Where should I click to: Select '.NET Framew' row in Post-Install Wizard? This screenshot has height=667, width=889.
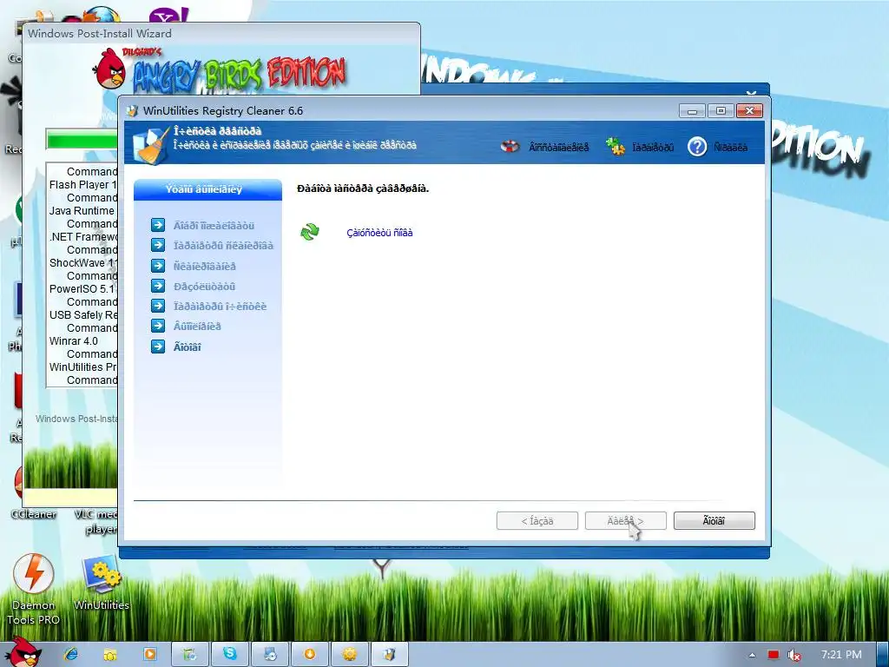[x=82, y=236]
